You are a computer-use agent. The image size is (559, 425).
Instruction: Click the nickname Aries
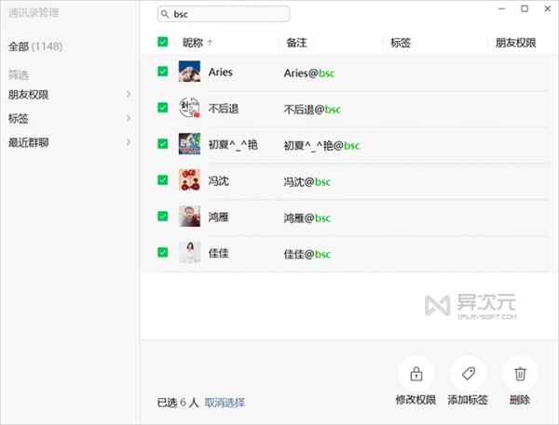click(220, 72)
